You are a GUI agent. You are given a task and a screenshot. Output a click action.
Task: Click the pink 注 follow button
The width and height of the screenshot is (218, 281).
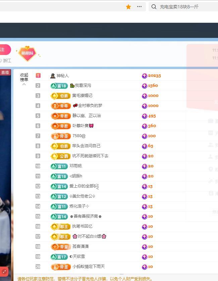click(5, 50)
